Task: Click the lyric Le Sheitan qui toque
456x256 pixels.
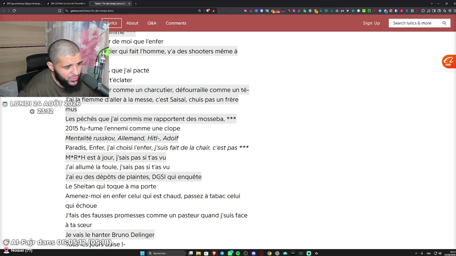Action: click(x=111, y=186)
